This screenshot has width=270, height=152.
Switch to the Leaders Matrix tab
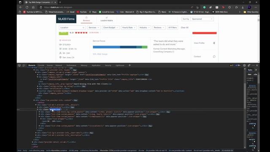coord(107,19)
